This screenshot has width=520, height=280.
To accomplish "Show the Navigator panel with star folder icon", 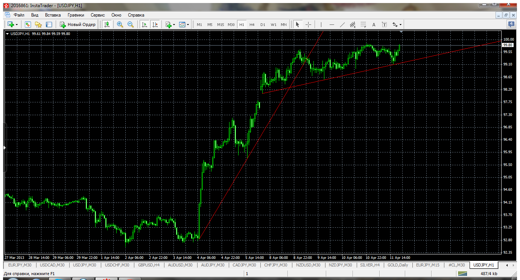I will tap(38, 24).
